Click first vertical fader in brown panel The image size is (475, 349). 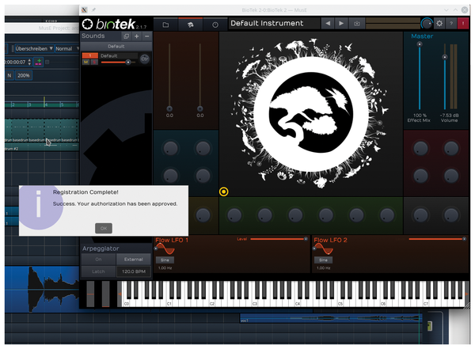click(x=169, y=78)
